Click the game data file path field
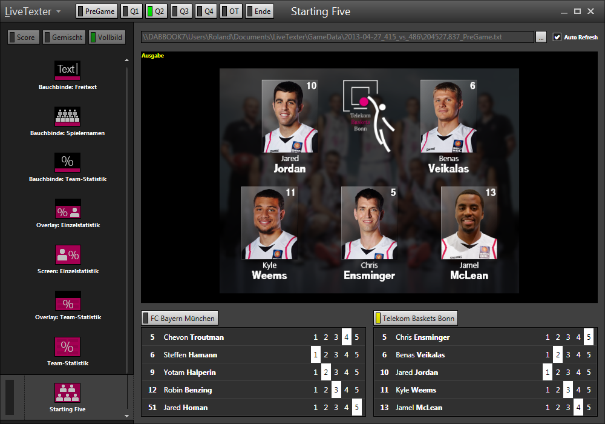605x424 pixels. (338, 37)
